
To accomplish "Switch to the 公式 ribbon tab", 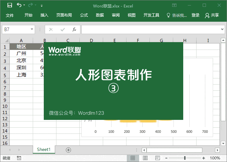I will pyautogui.click(x=84, y=15).
